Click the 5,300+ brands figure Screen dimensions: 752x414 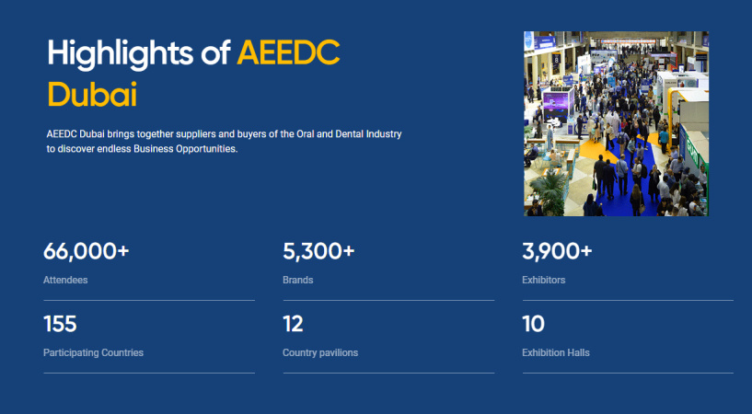point(318,251)
